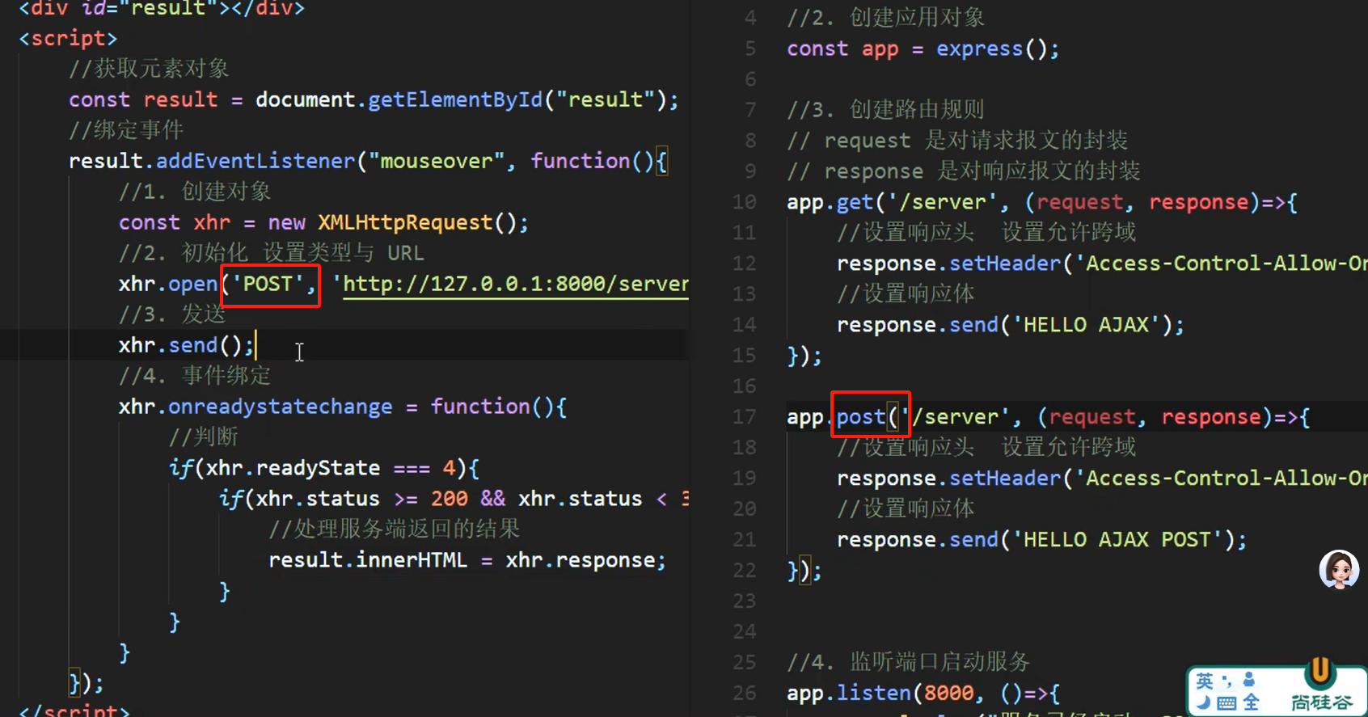This screenshot has width=1368, height=717.
Task: Click the comment //处理服务端返回的结果
Action: pyautogui.click(x=394, y=529)
